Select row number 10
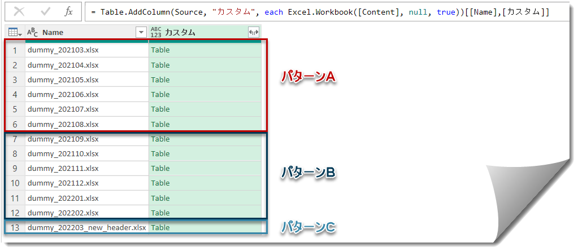578x251 pixels. coord(15,183)
